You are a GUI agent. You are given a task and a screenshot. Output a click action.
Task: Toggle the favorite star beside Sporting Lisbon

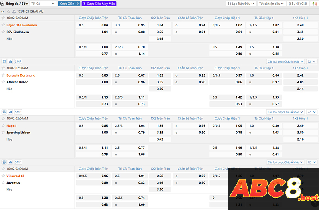[3, 133]
